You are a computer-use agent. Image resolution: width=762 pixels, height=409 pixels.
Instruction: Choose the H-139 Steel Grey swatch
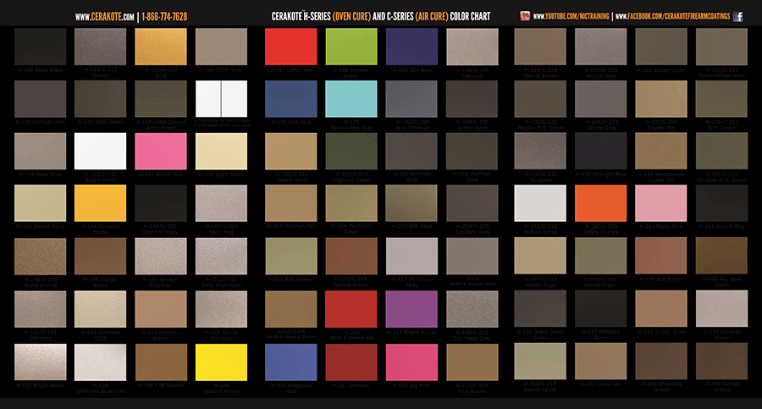[41, 152]
